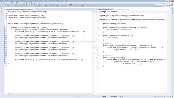The width and height of the screenshot is (174, 98).
Task: Open the Window menu
Action: coord(36,3)
